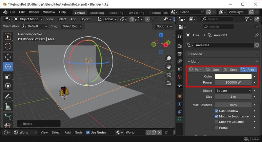Switch to the Sculpting workspace tab

point(116,13)
